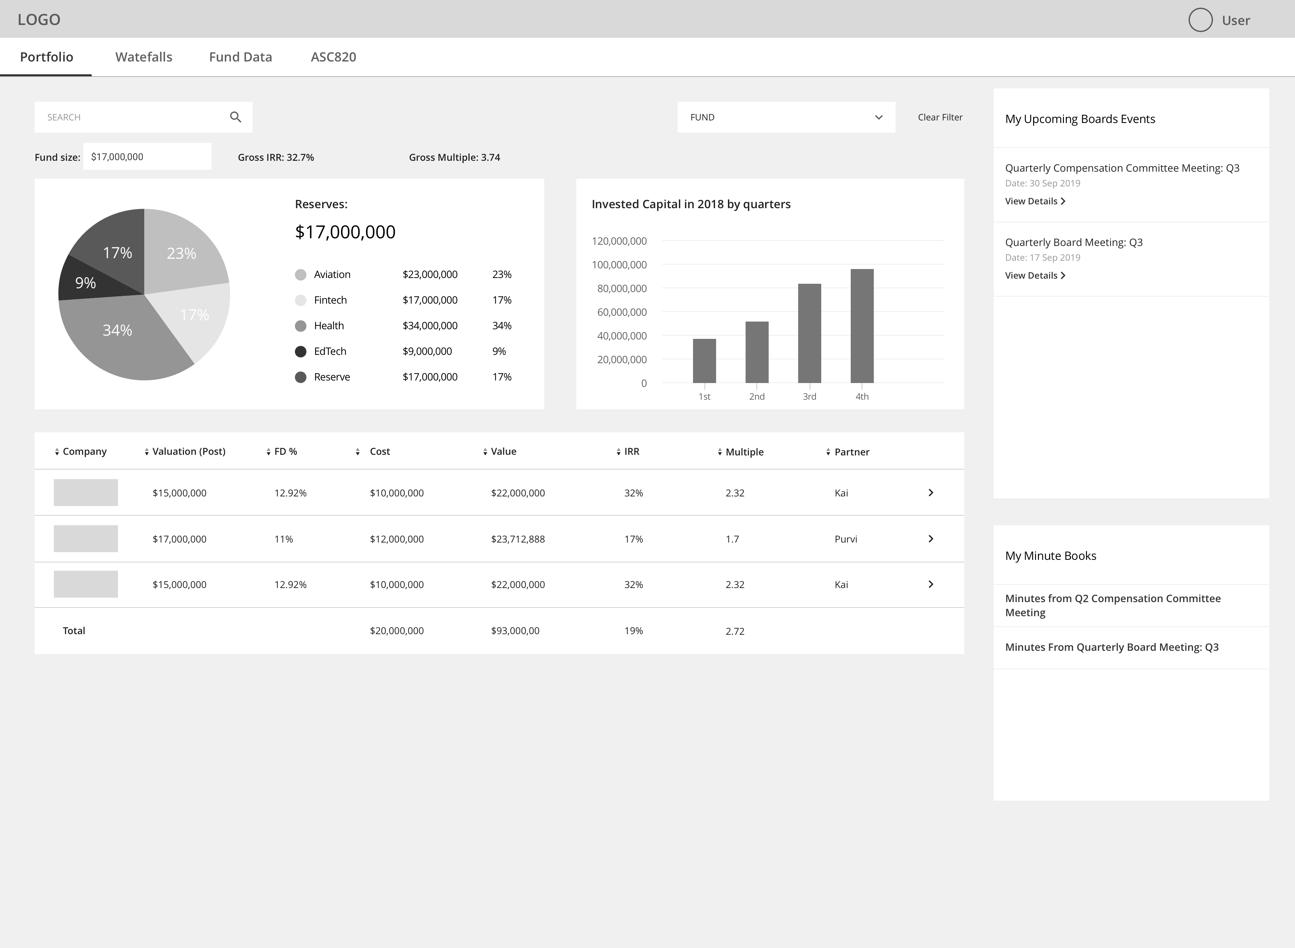Expand first Kai row chevron
The image size is (1295, 948).
(930, 493)
